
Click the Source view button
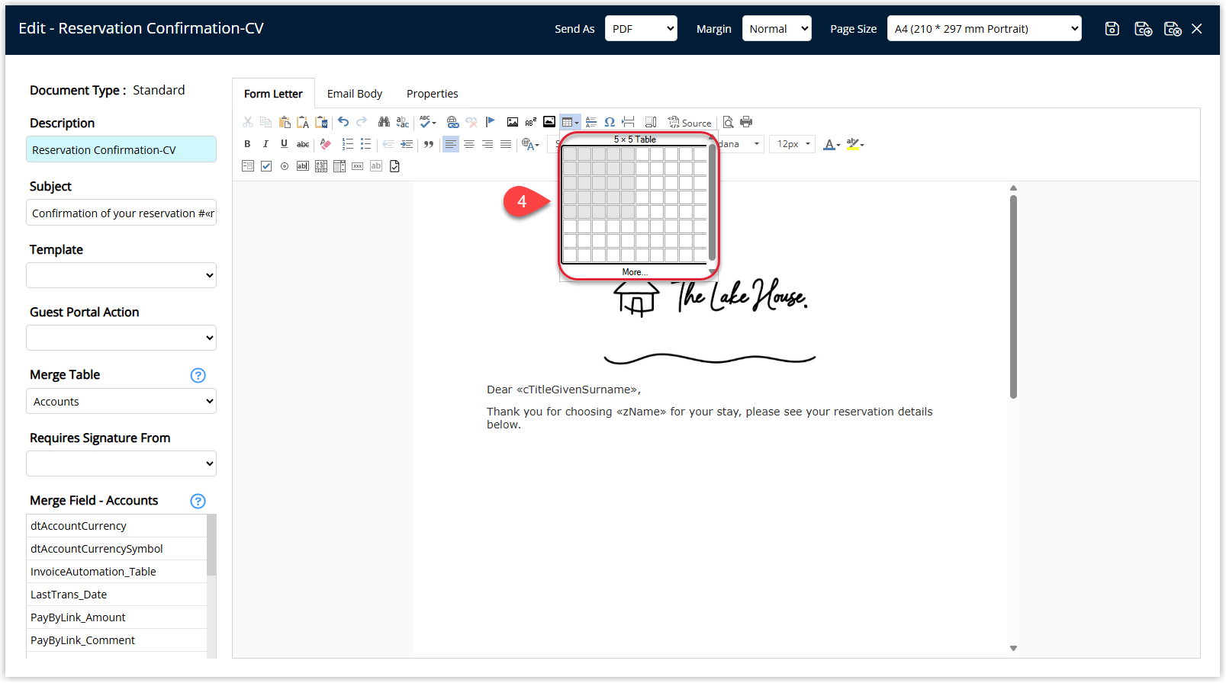(x=690, y=122)
